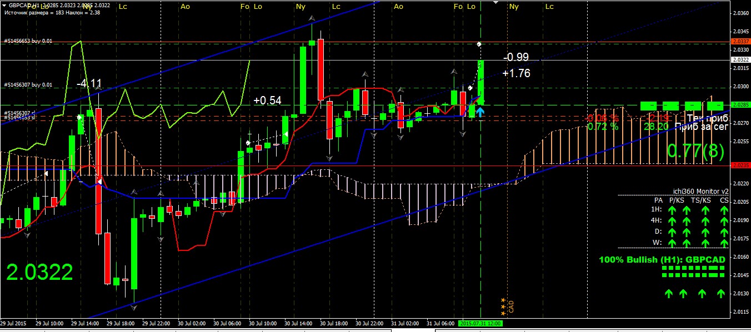Click the 31 Jul 06:00 time label

440,323
